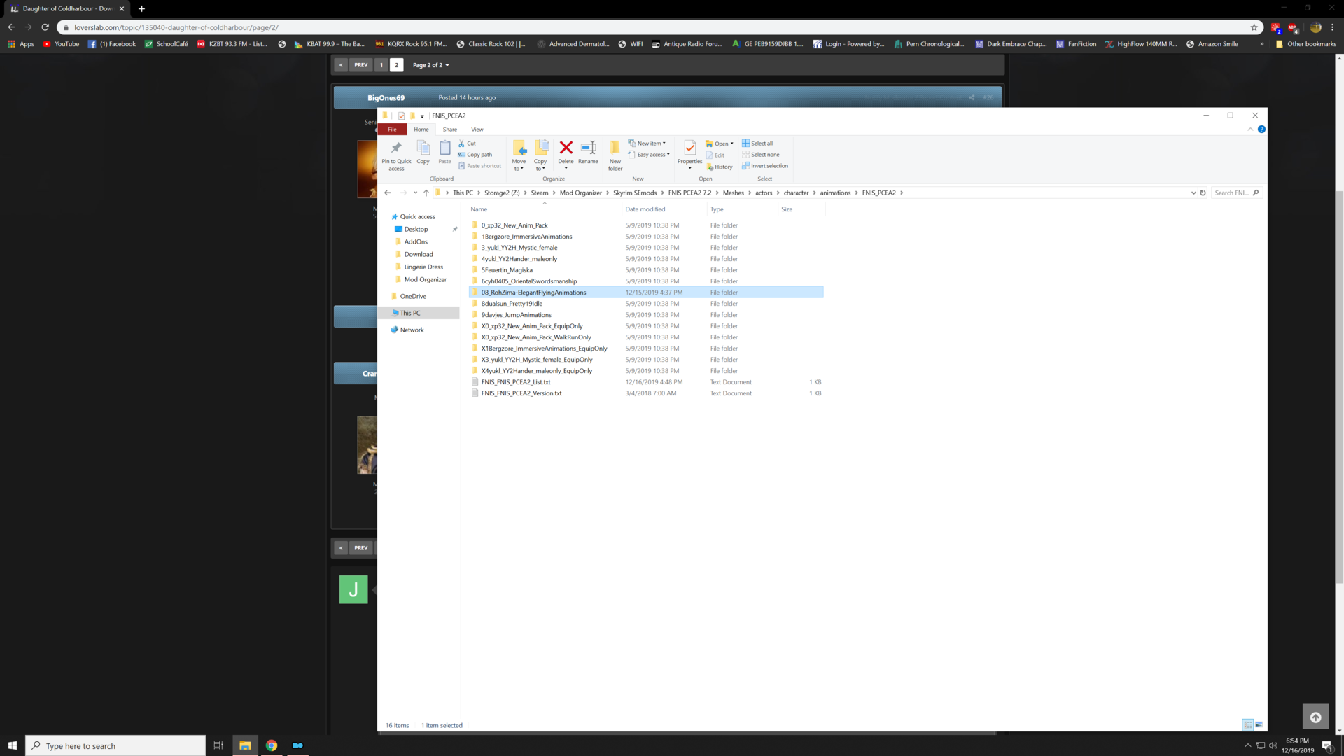Select the FNIS_FNIS_PCEA2_List.txt file
This screenshot has height=756, width=1344.
click(515, 382)
